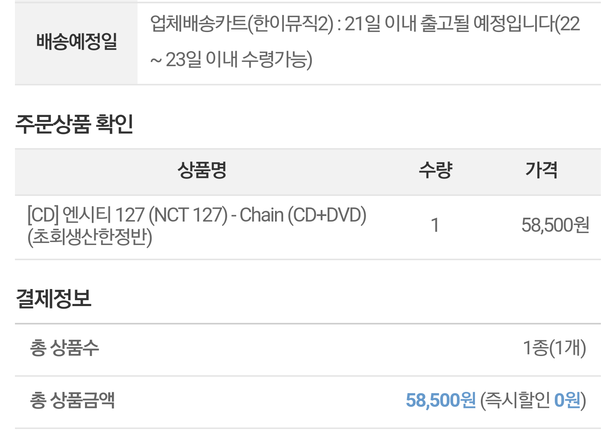Click the blue 0원 discount amount

[567, 400]
